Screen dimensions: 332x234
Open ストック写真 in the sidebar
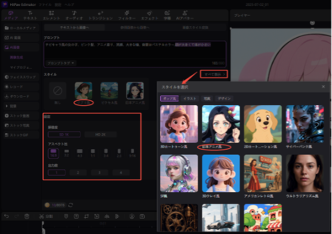(21, 125)
